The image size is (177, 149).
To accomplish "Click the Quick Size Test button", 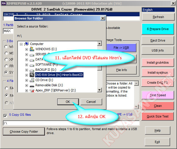I will coord(158,116).
